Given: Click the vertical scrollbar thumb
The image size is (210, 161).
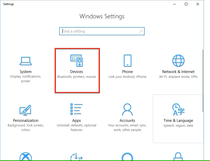Looking at the screenshot, I should pyautogui.click(x=203, y=81).
